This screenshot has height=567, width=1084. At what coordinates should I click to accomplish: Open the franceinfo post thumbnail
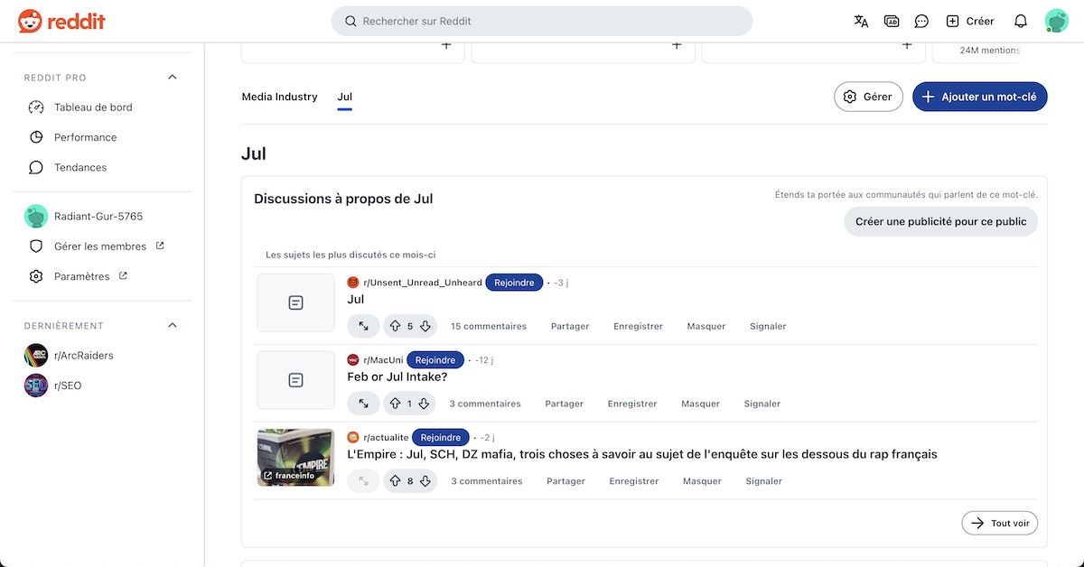coord(295,457)
